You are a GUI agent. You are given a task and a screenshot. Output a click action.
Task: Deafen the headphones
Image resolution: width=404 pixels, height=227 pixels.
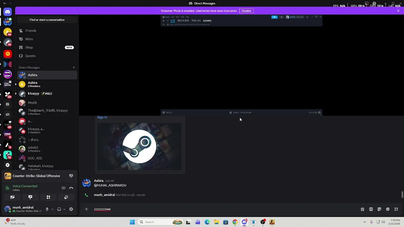click(x=59, y=209)
